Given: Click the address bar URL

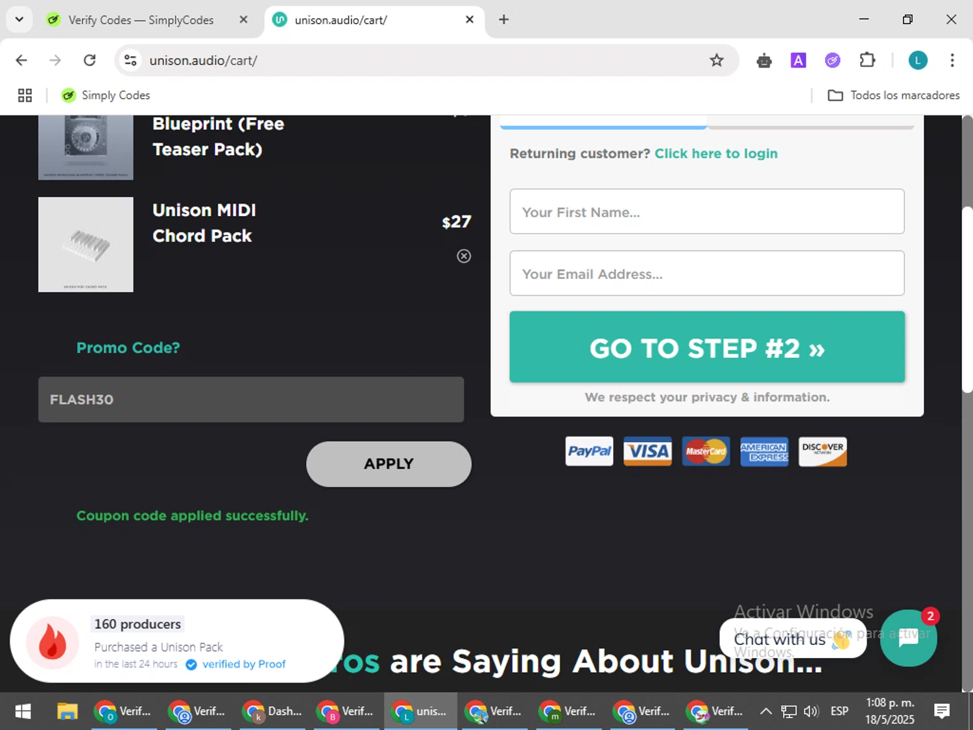Looking at the screenshot, I should [x=203, y=60].
